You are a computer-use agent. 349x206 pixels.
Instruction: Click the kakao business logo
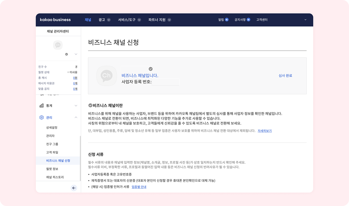tap(55, 20)
